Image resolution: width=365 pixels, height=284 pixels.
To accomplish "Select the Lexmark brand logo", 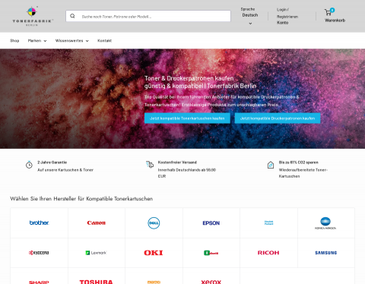I will (97, 253).
